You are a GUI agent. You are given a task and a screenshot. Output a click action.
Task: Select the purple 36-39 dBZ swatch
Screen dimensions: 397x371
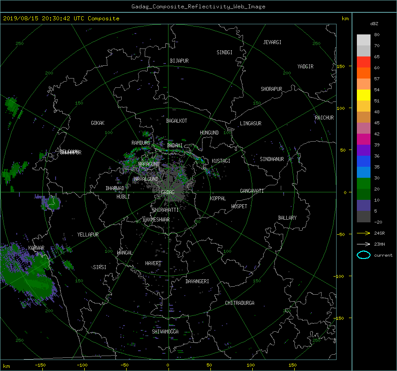(x=363, y=150)
